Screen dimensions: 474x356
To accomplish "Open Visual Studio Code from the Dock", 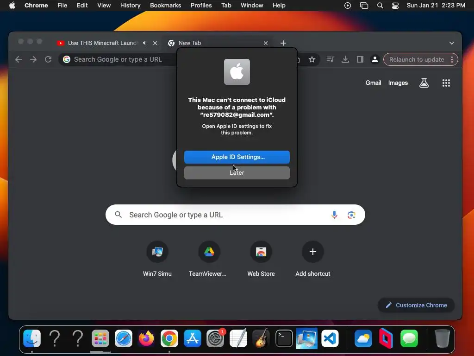I will (330, 338).
